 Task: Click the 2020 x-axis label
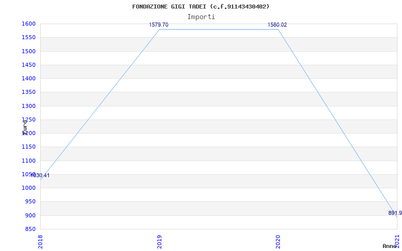278,241
